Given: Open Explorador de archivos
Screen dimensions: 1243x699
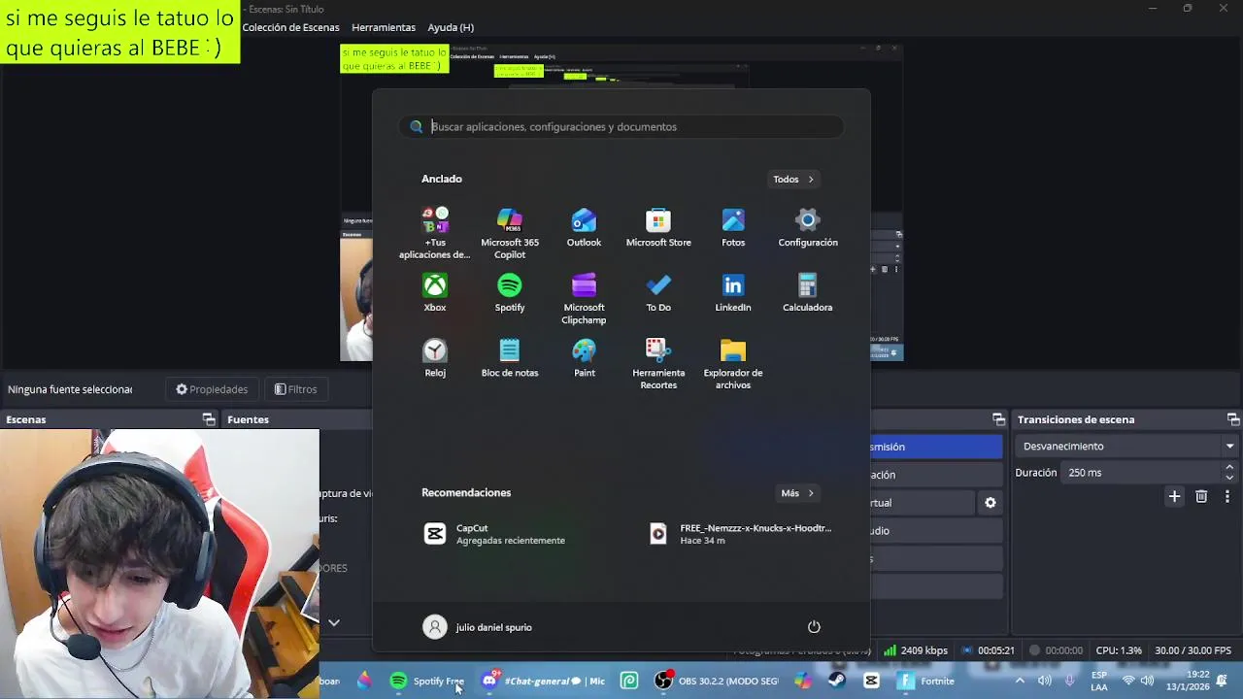Looking at the screenshot, I should tap(733, 364).
